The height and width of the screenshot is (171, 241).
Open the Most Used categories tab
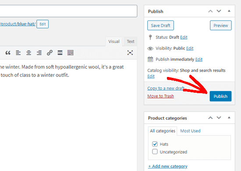point(190,131)
